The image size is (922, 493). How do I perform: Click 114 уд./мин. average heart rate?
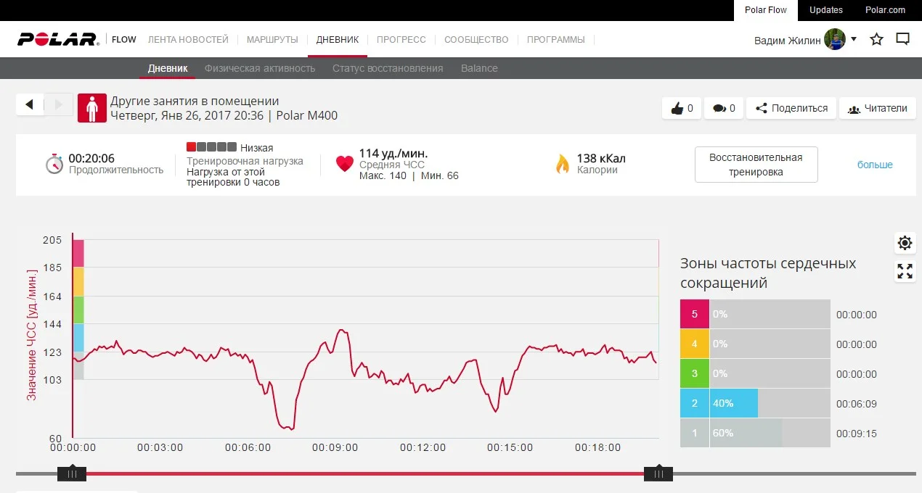tap(393, 154)
